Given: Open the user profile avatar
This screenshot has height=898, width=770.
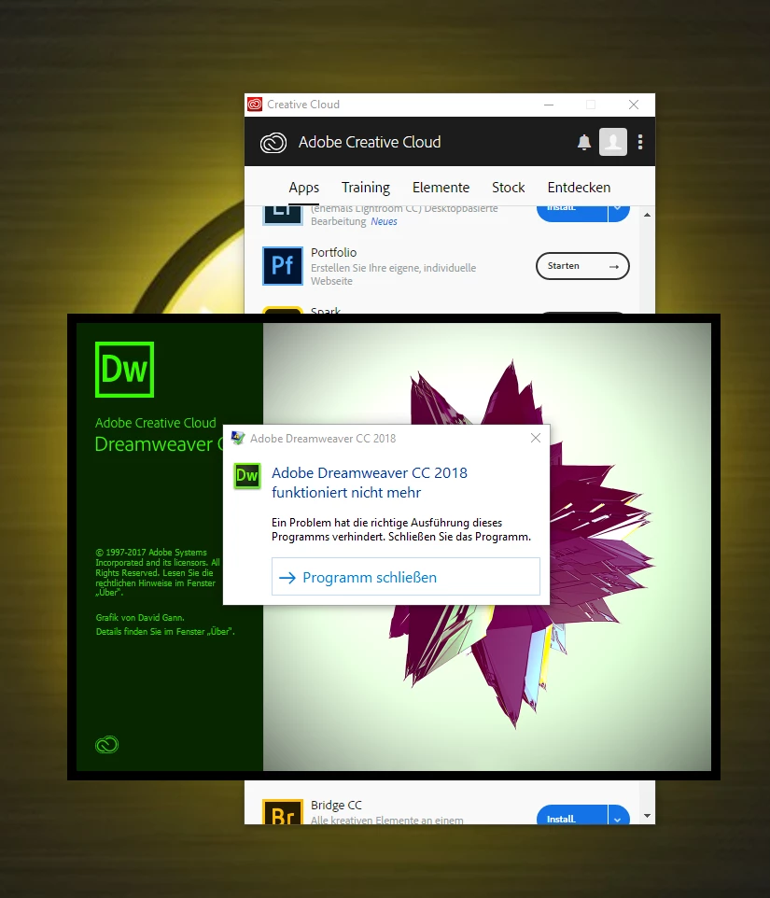Looking at the screenshot, I should tap(612, 142).
